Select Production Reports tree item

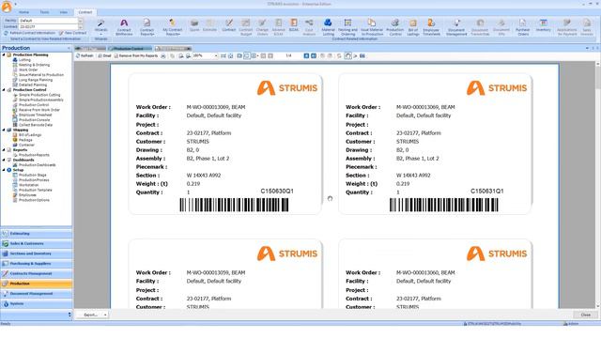(x=34, y=155)
